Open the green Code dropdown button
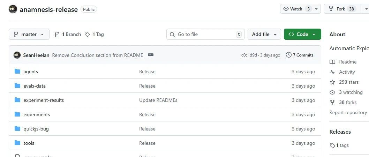This screenshot has height=157, width=369. (x=302, y=35)
